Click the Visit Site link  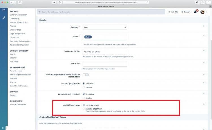click(173, 12)
